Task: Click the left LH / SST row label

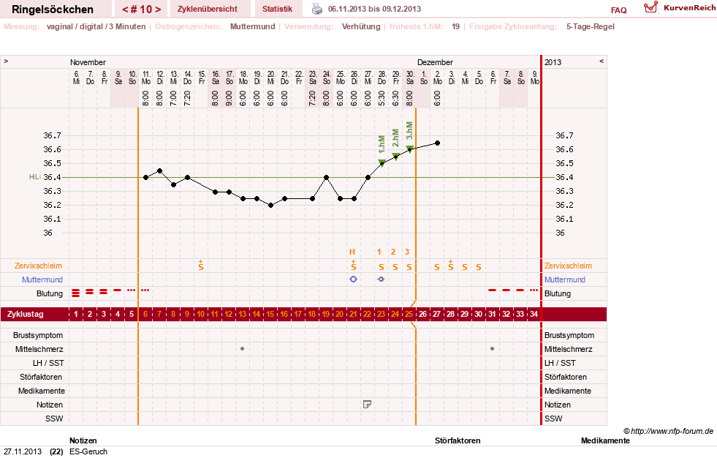Action: [50, 363]
